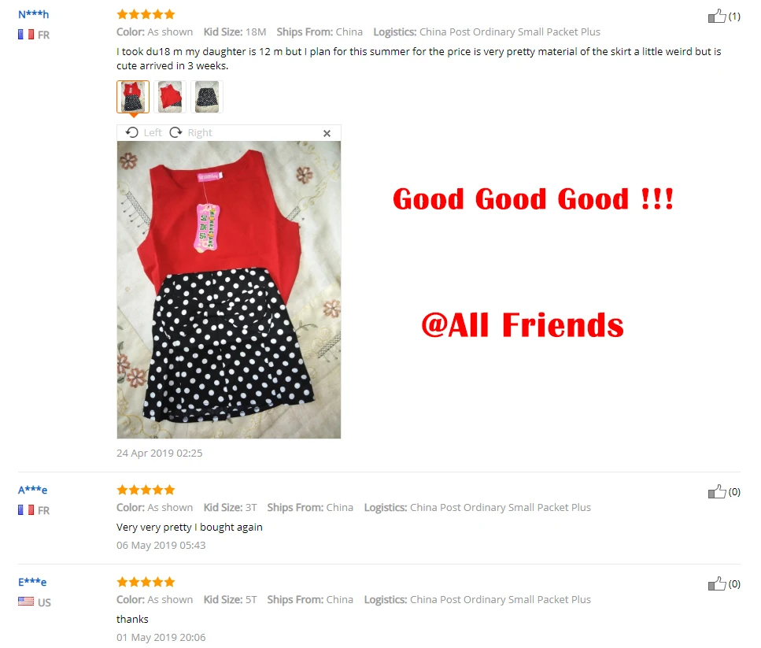Select the first review thumbnail of the full outfit

coord(132,97)
